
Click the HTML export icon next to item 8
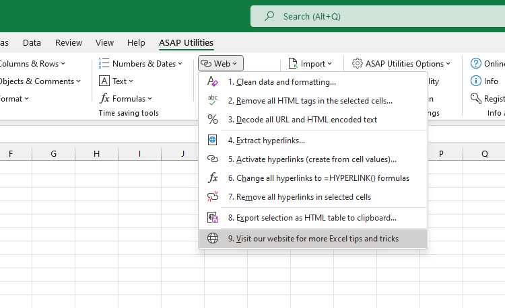point(213,218)
